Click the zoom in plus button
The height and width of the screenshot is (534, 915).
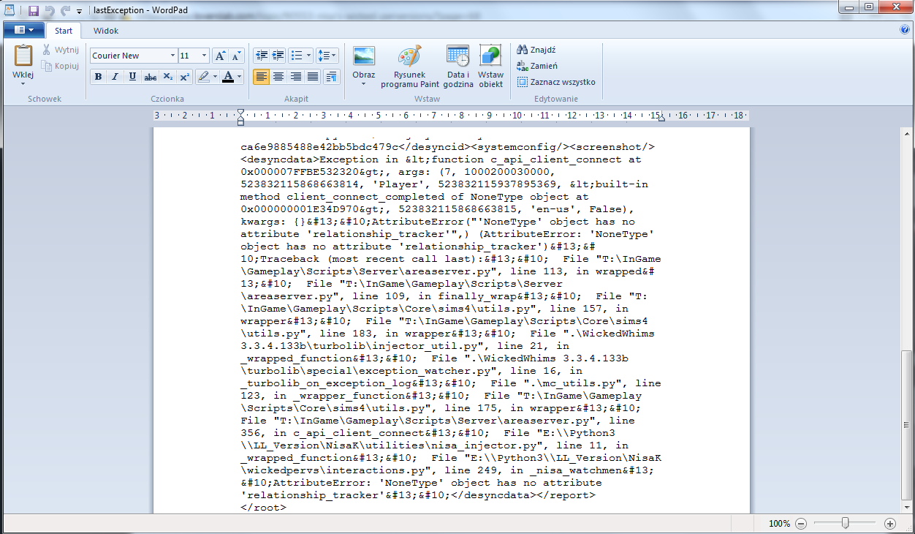[889, 524]
